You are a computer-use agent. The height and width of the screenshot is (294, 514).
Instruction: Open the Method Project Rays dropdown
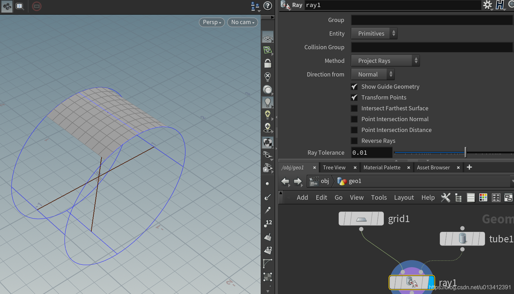pyautogui.click(x=385, y=61)
